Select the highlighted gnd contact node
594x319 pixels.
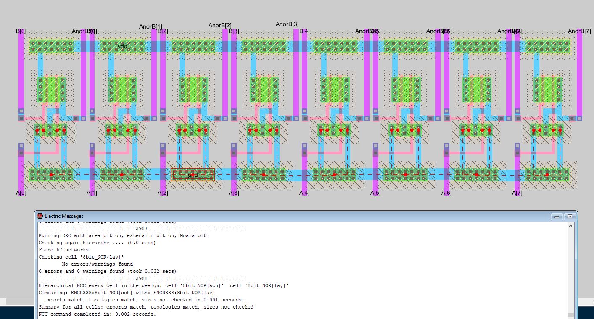tap(193, 175)
